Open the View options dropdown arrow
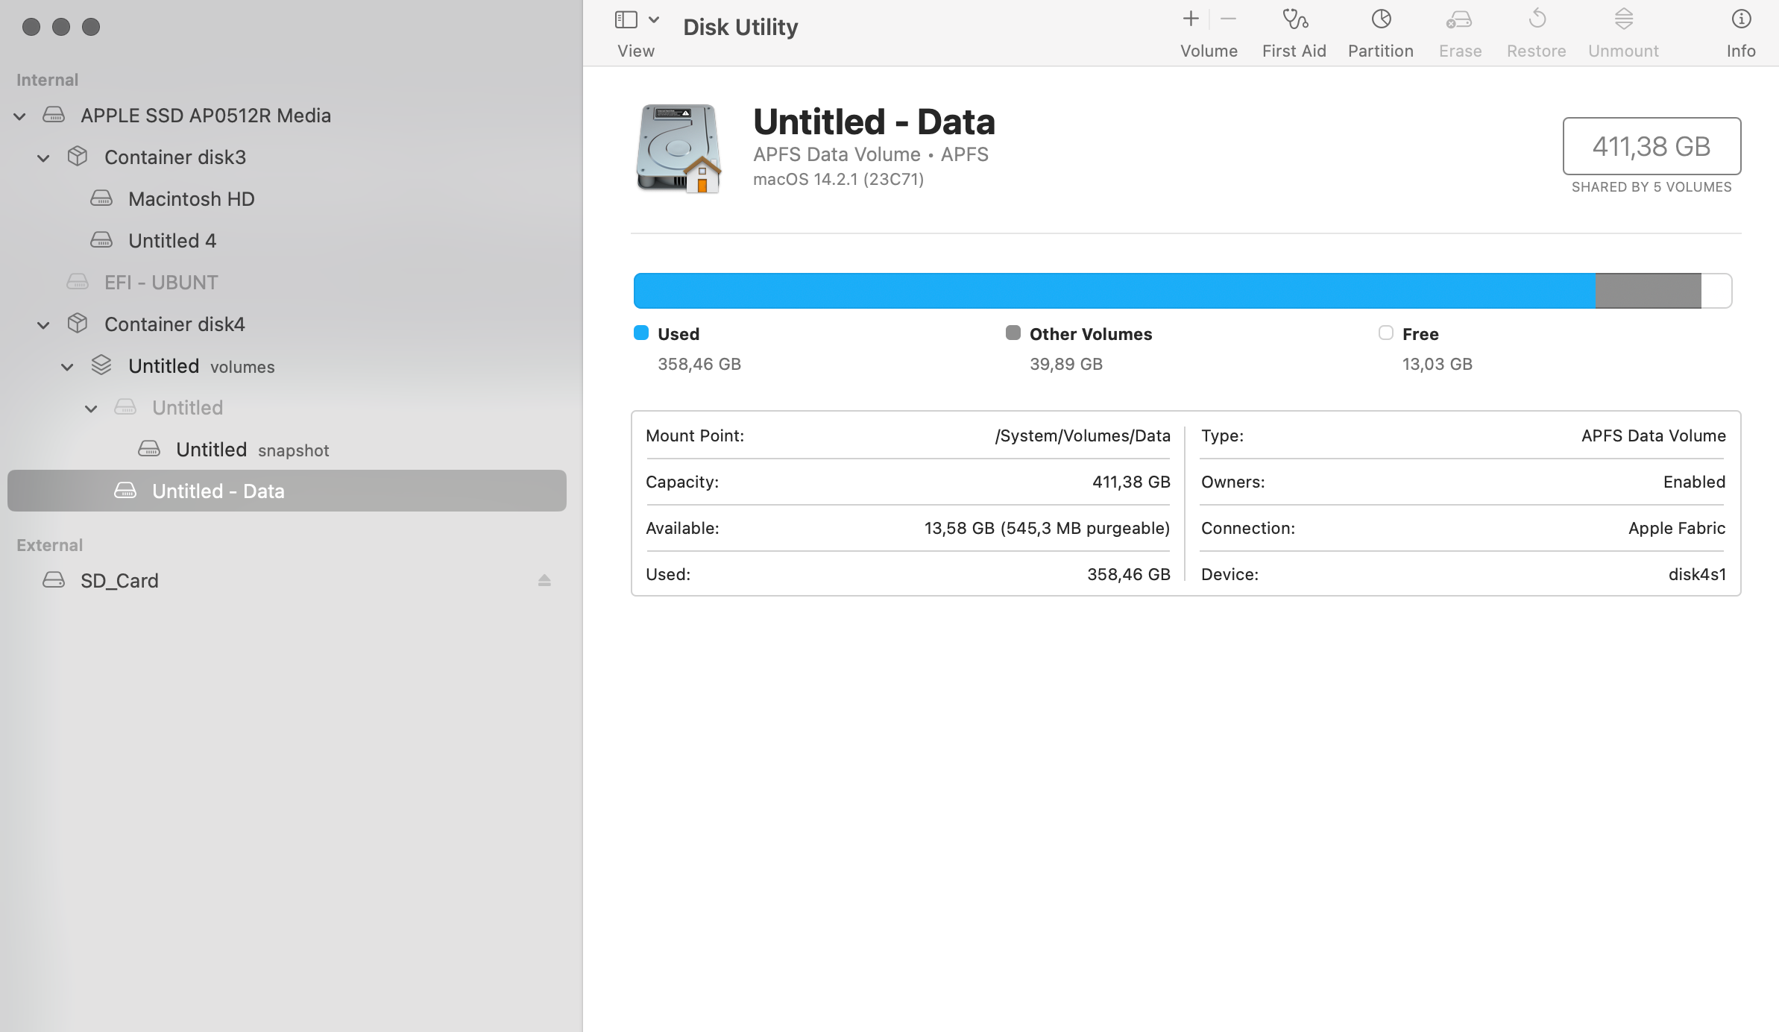 coord(654,20)
